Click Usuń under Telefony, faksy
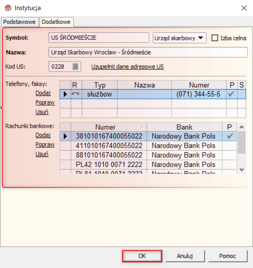 [42, 112]
